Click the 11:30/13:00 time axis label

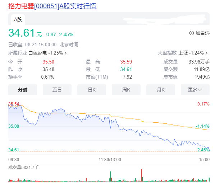[110, 160]
